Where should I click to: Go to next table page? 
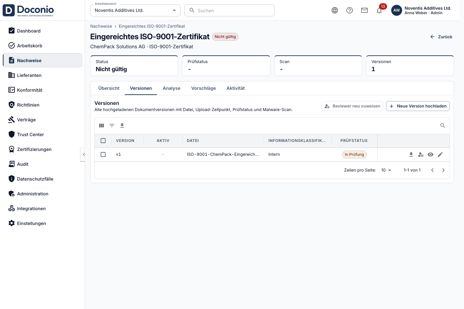(x=443, y=170)
